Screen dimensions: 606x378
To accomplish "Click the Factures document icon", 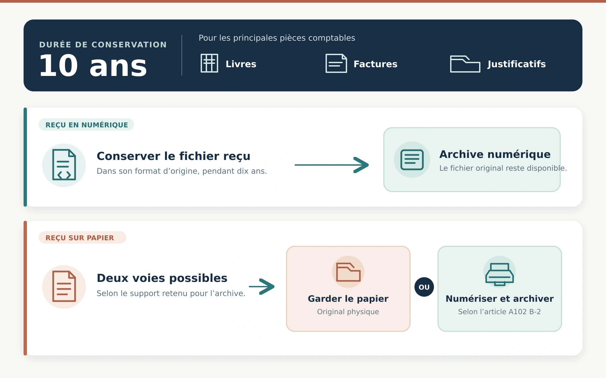I will pos(336,63).
